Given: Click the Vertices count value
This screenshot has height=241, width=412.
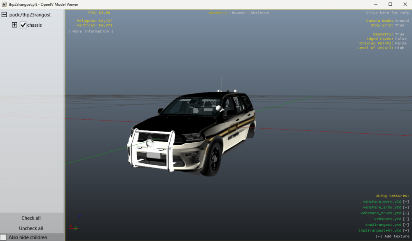Looking at the screenshot, I should (105, 25).
